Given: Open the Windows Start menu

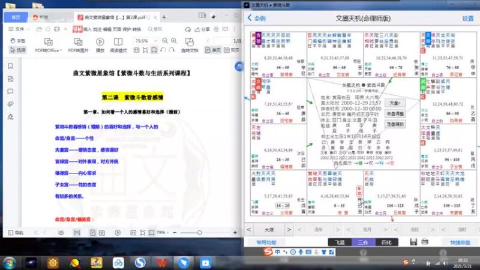Looking at the screenshot, I should [9, 263].
